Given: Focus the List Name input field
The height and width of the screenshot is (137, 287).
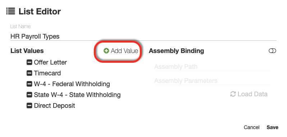Looking at the screenshot, I should click(x=143, y=36).
